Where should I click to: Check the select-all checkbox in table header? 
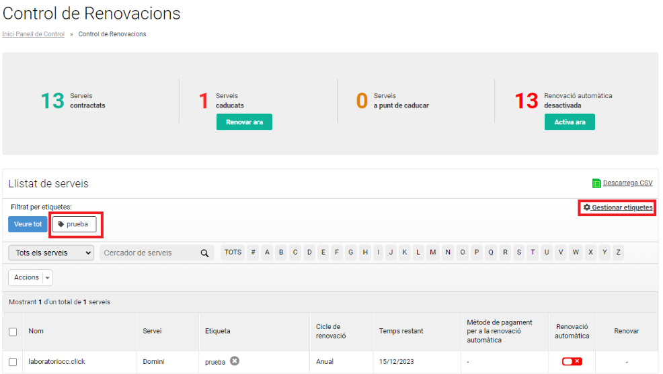[x=13, y=332]
